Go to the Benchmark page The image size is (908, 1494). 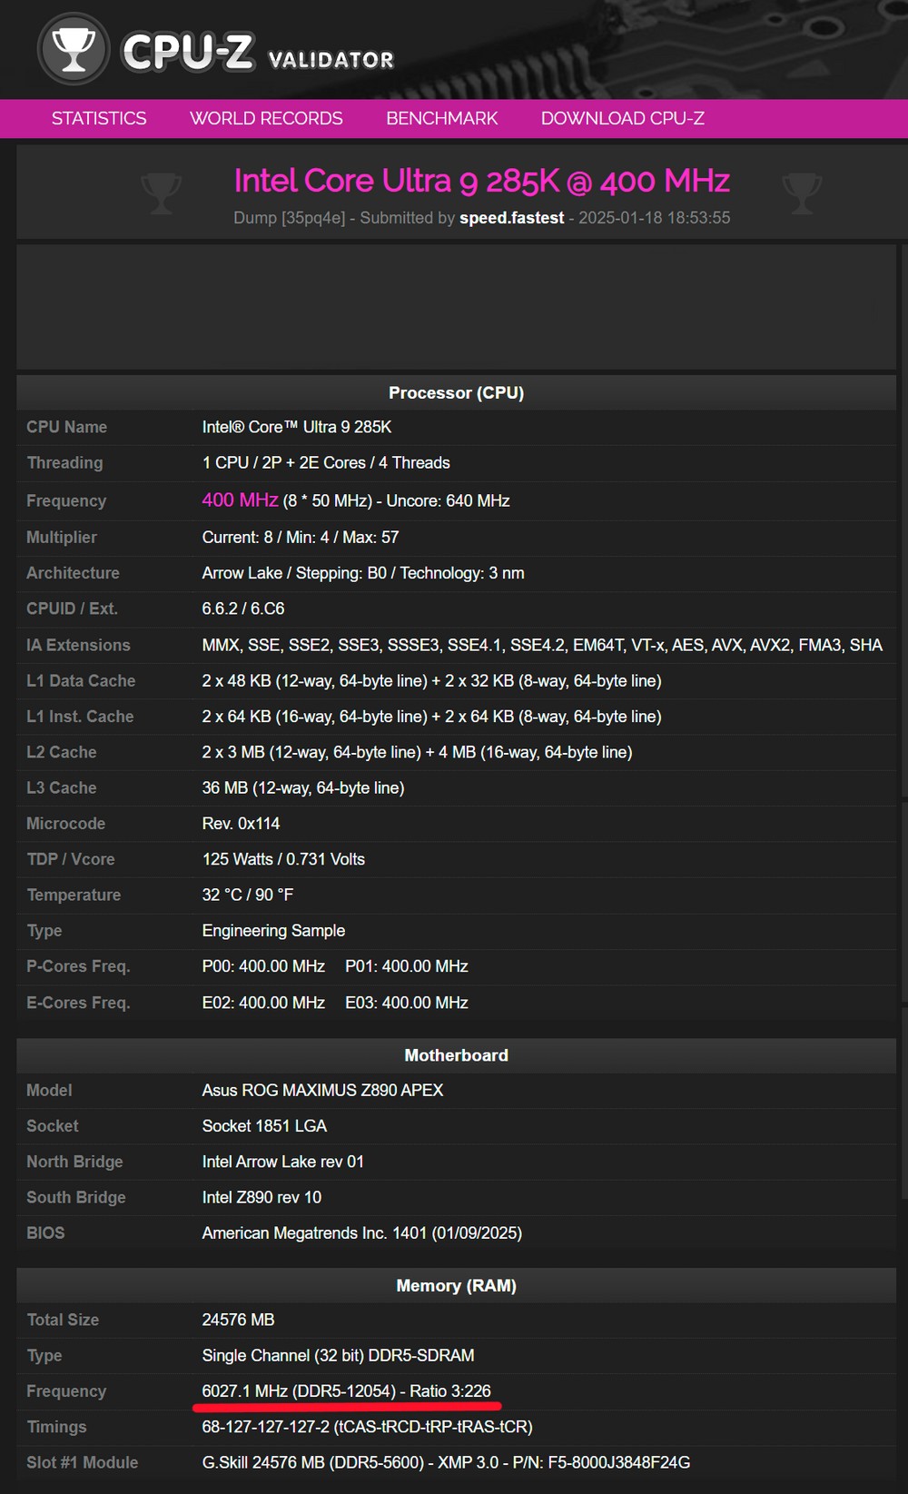[x=442, y=118]
